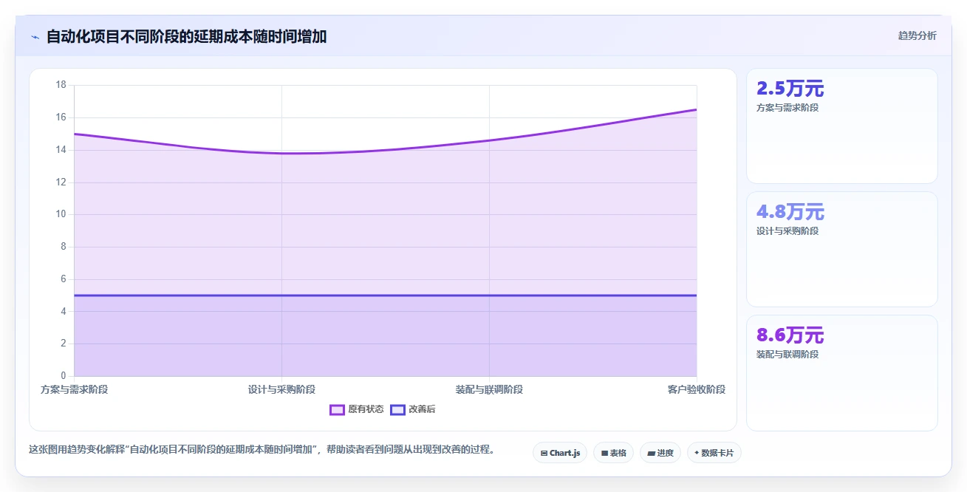
Task: Click the icon inside the 进度 chip
Action: click(651, 453)
